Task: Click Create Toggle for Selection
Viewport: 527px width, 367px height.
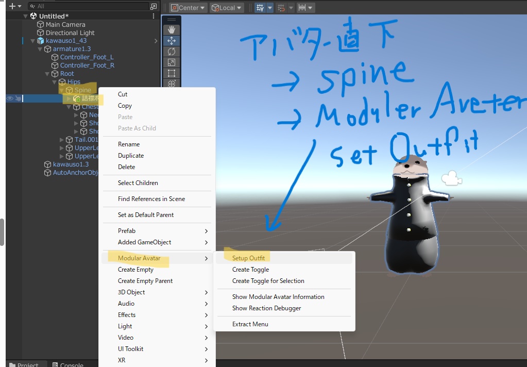Action: point(268,281)
